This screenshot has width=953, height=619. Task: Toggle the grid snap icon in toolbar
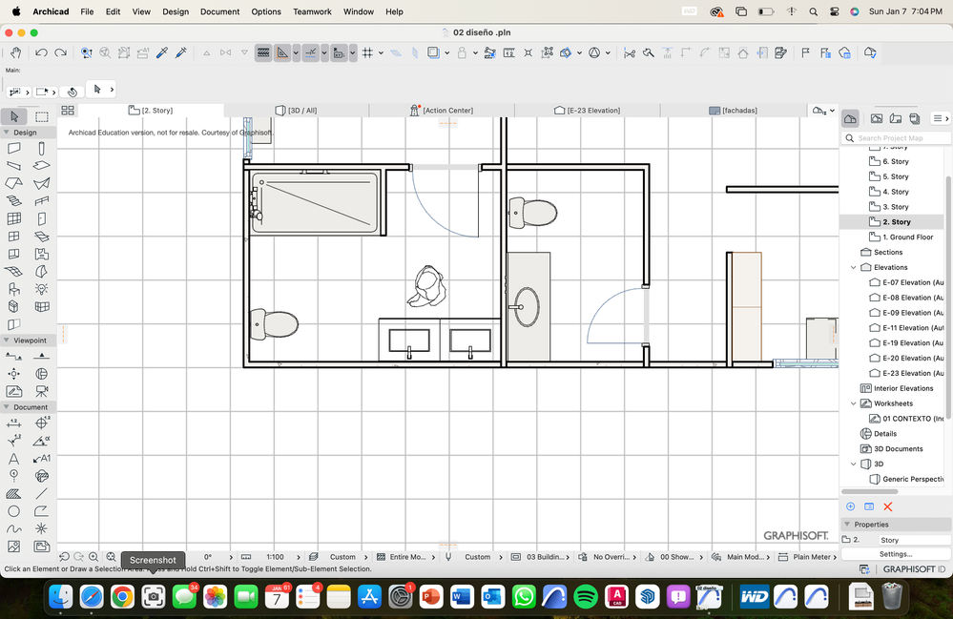(x=367, y=53)
